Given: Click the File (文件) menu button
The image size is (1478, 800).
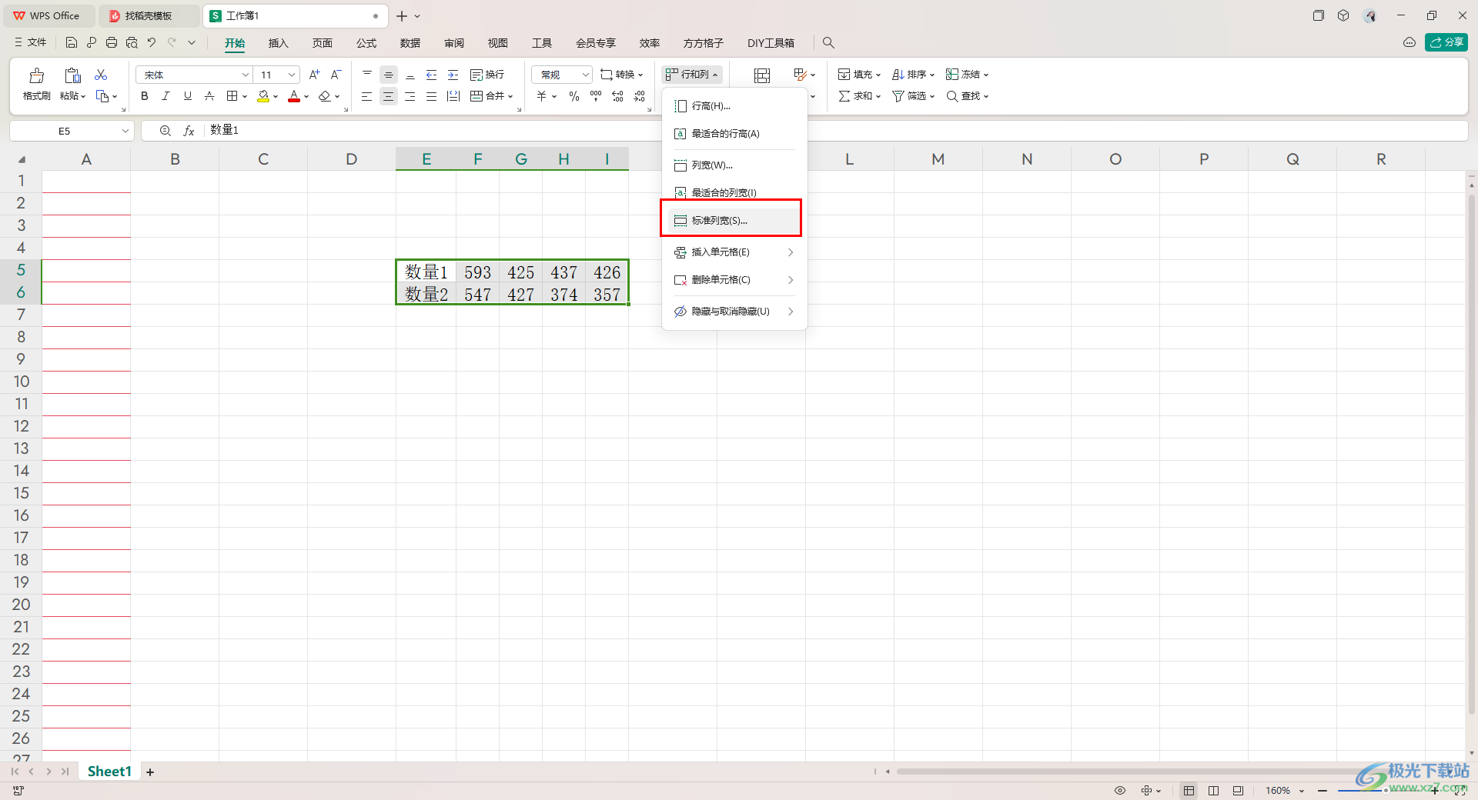Looking at the screenshot, I should [31, 43].
